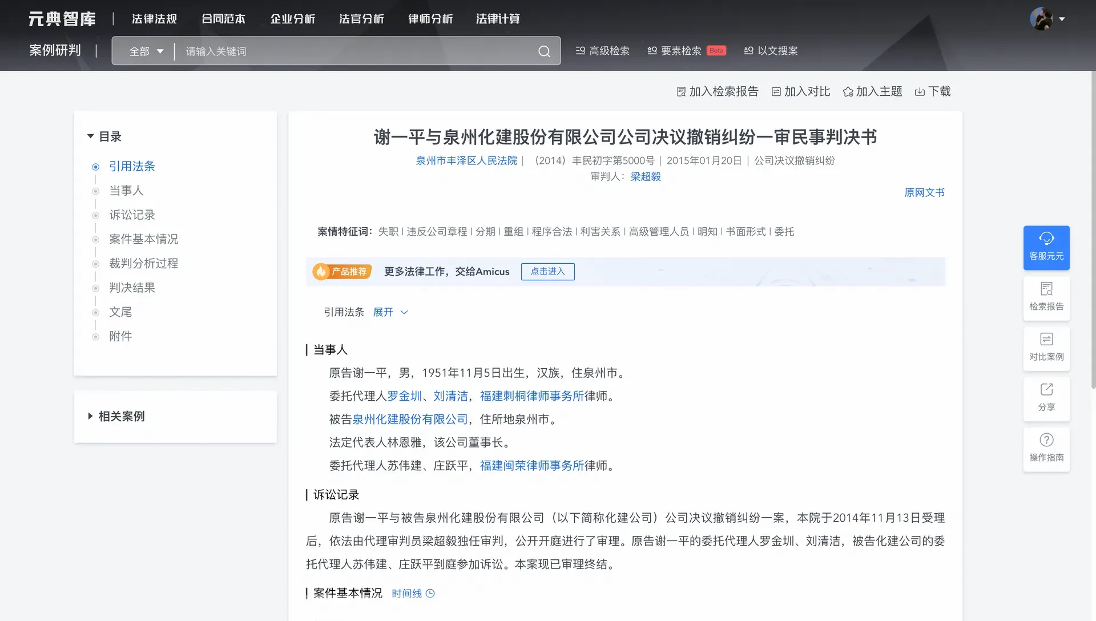Open 客服元元 customer service
The width and height of the screenshot is (1096, 621).
(1046, 248)
